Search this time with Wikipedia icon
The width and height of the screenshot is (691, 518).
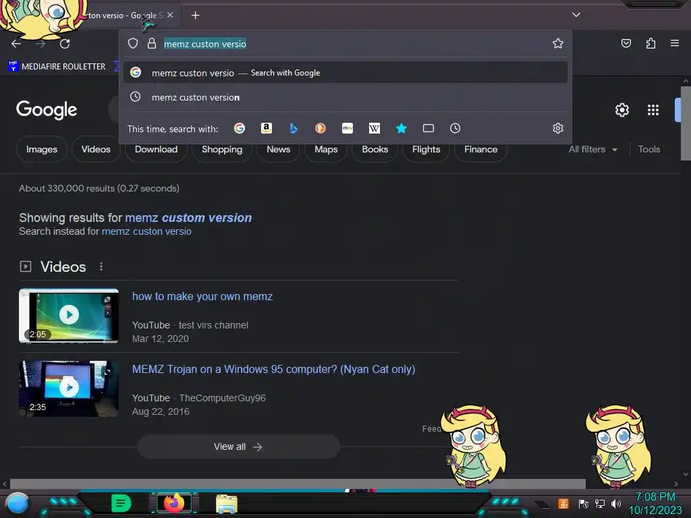click(374, 128)
